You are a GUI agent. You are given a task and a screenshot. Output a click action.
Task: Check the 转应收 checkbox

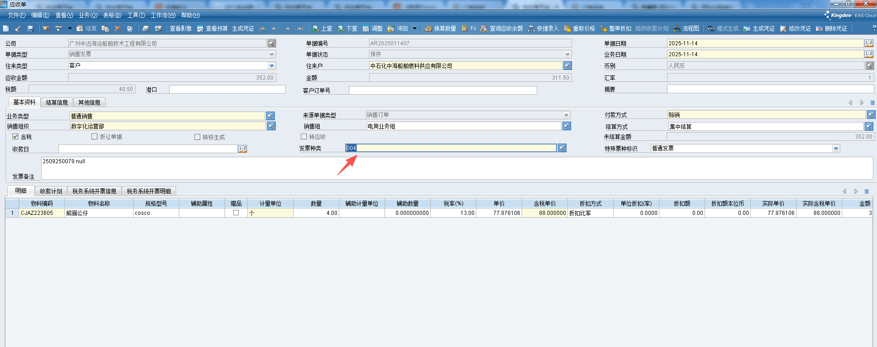(x=304, y=137)
